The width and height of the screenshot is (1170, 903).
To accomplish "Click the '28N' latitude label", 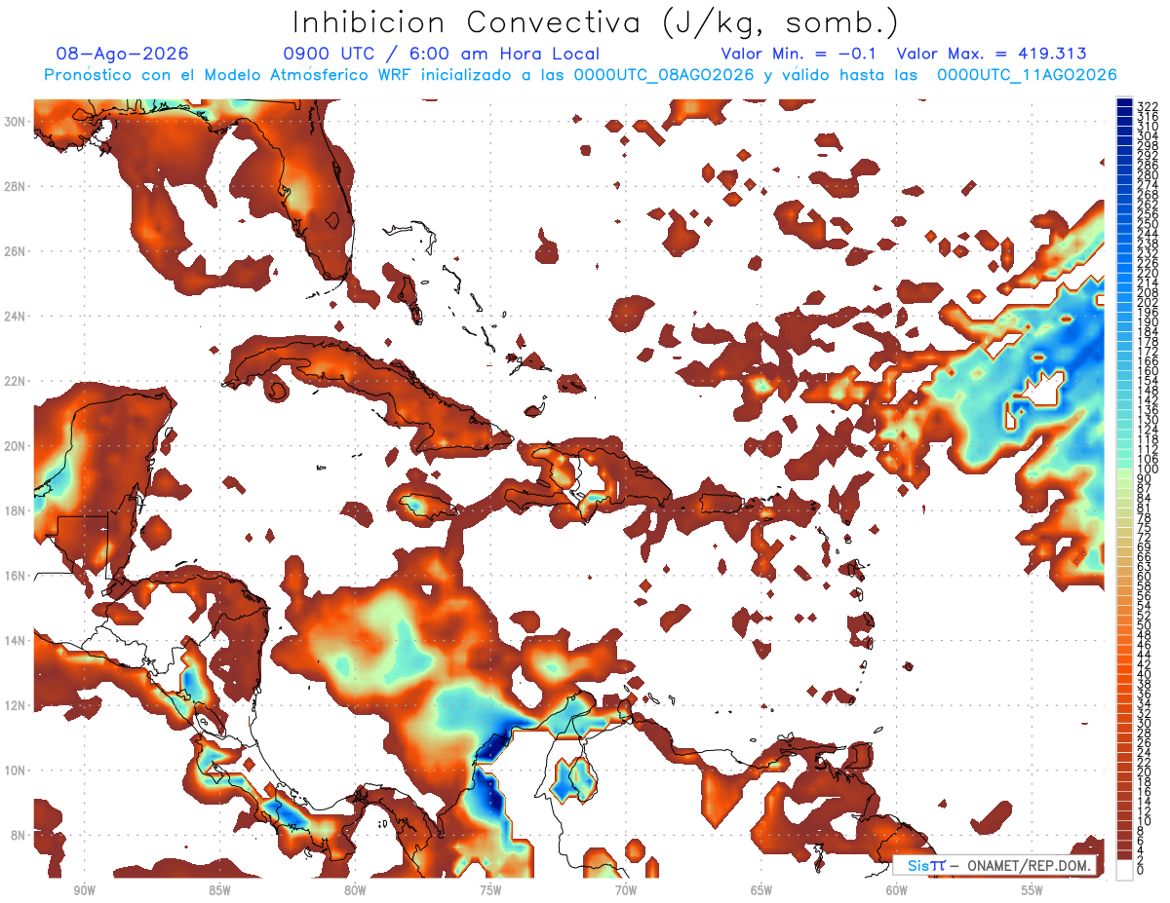I will (x=15, y=186).
